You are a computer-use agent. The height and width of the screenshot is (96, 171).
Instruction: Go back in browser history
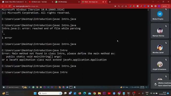point(2,6)
